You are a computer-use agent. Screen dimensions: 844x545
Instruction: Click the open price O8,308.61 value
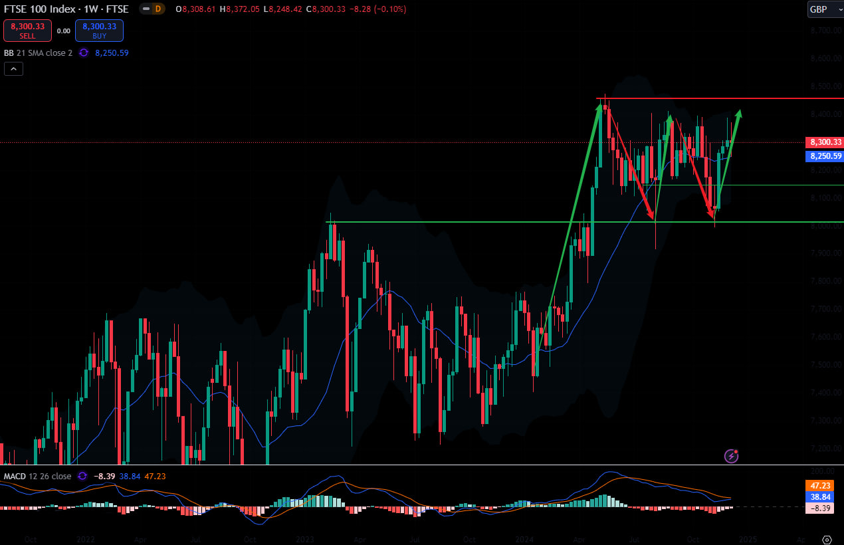click(x=197, y=9)
